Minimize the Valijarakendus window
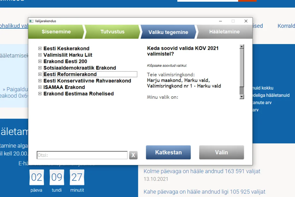Viewport: 295px width, 197px height. 220,21
